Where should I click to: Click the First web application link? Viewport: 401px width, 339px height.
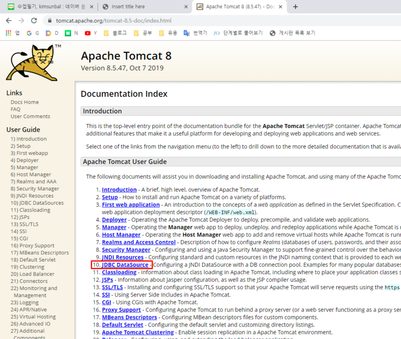click(x=131, y=205)
